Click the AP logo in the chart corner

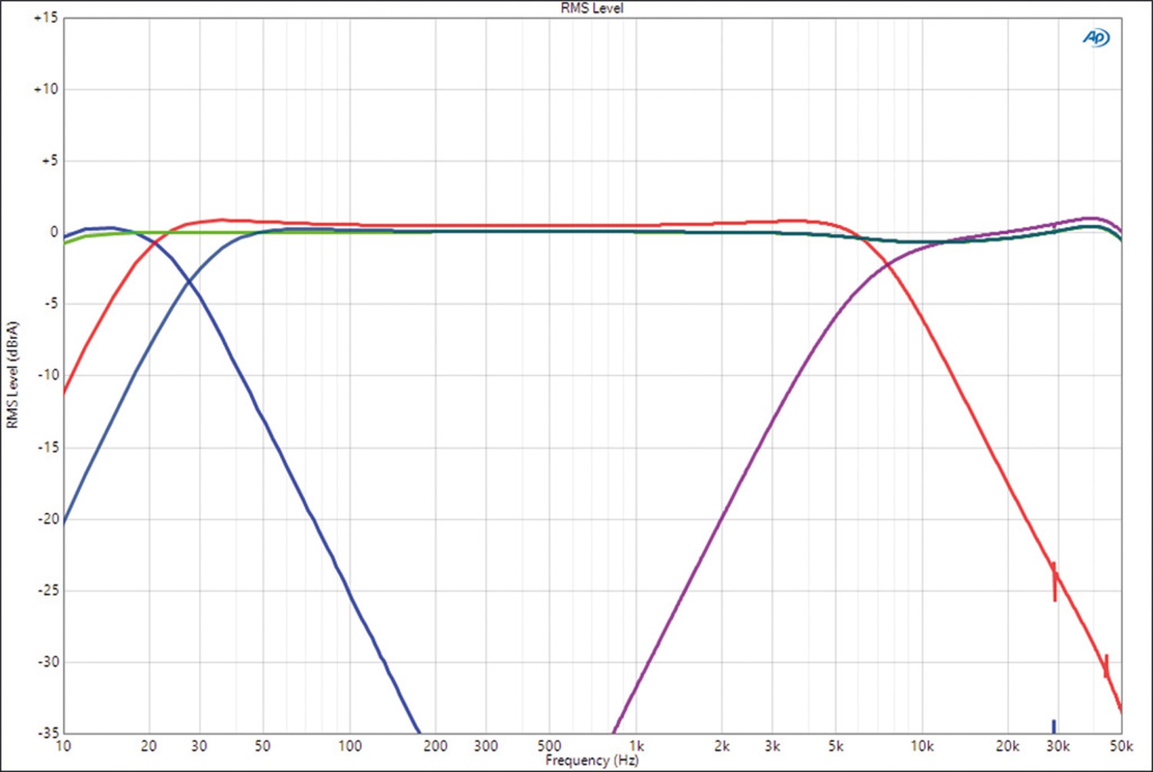point(1096,37)
